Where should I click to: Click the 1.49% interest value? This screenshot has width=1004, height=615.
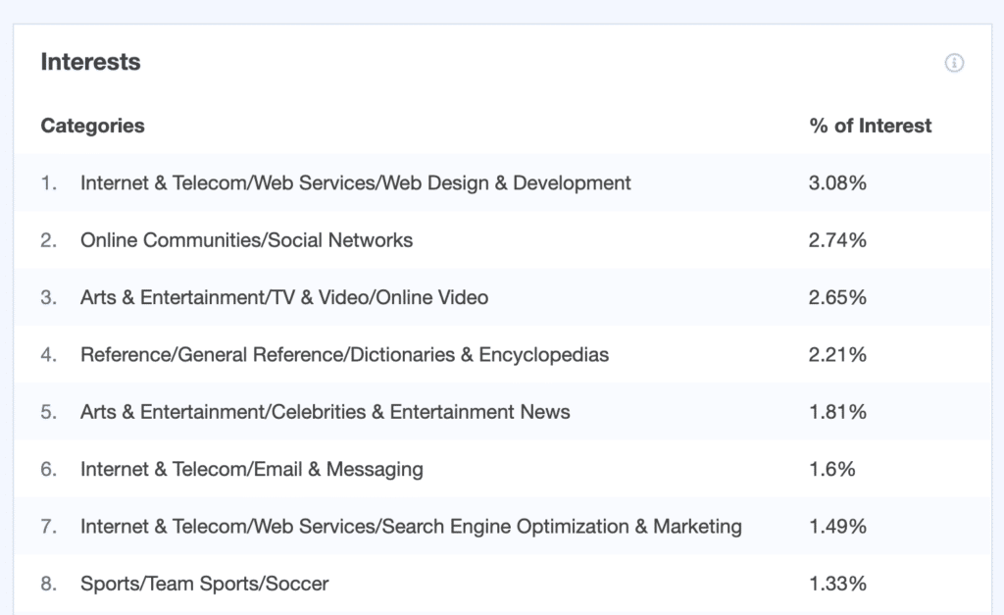tap(837, 527)
